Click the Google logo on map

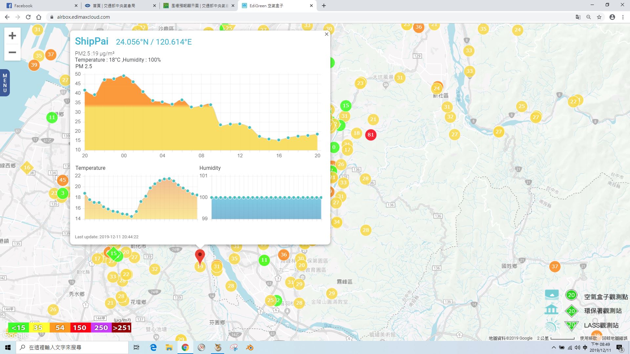click(15, 335)
